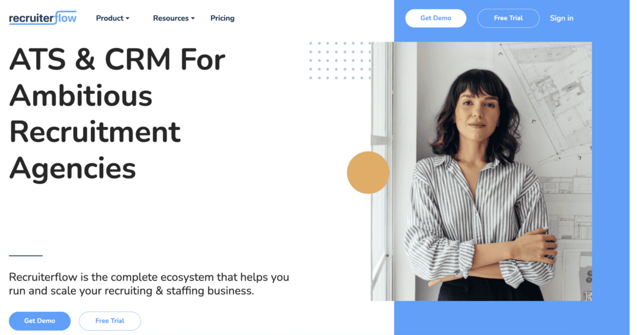Click the recruiterflow logo
This screenshot has width=637, height=335.
coord(43,18)
